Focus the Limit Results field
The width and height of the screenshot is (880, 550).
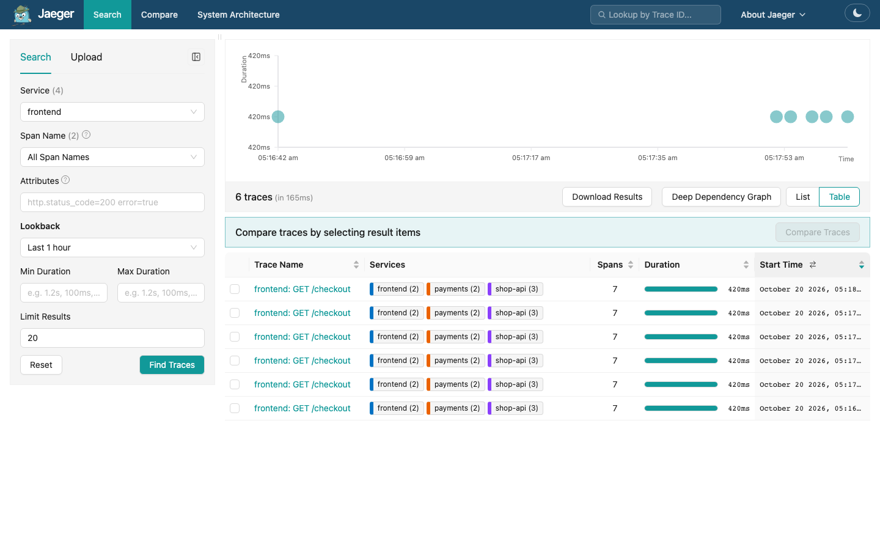(112, 338)
